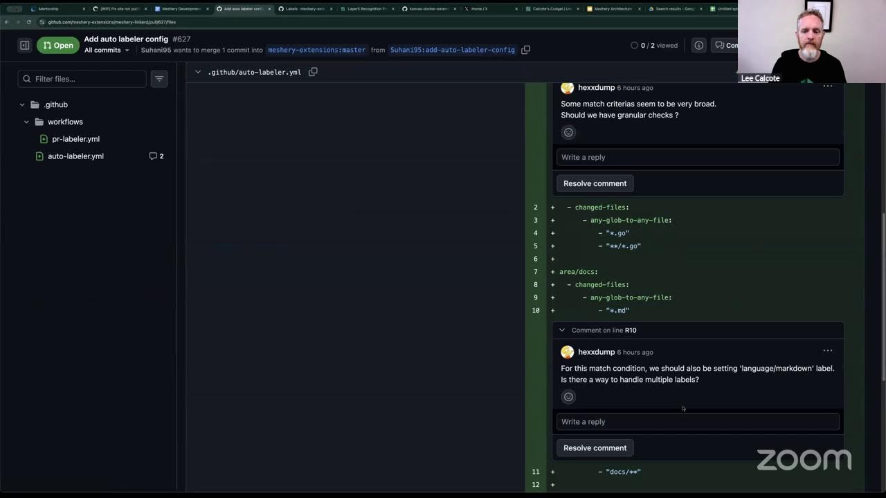Screen dimensions: 886x498
Task: Resolve the 'match criterias' comment thread
Action: tap(595, 183)
